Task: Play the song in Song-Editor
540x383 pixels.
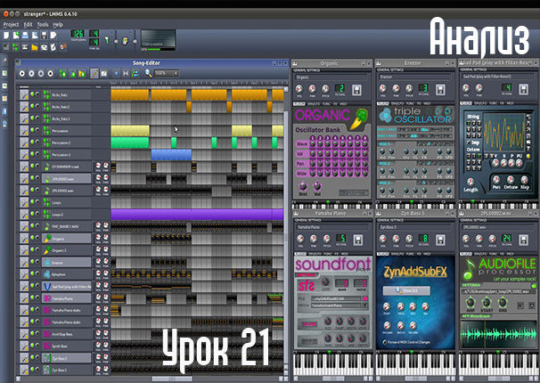Action: 22,73
